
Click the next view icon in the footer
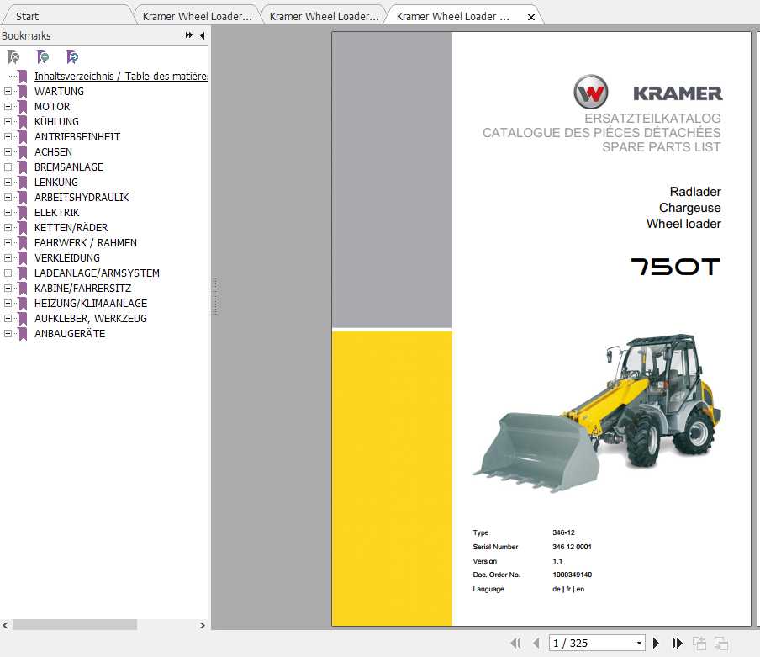tap(721, 643)
